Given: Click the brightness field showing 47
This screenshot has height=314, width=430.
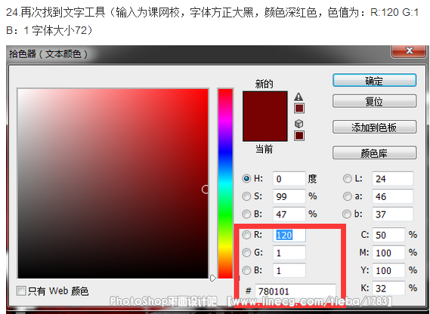Looking at the screenshot, I should tap(289, 214).
